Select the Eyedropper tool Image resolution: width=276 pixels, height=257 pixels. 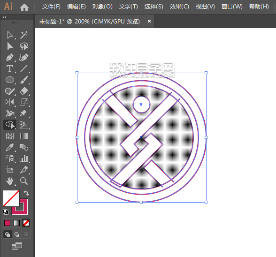click(x=10, y=147)
